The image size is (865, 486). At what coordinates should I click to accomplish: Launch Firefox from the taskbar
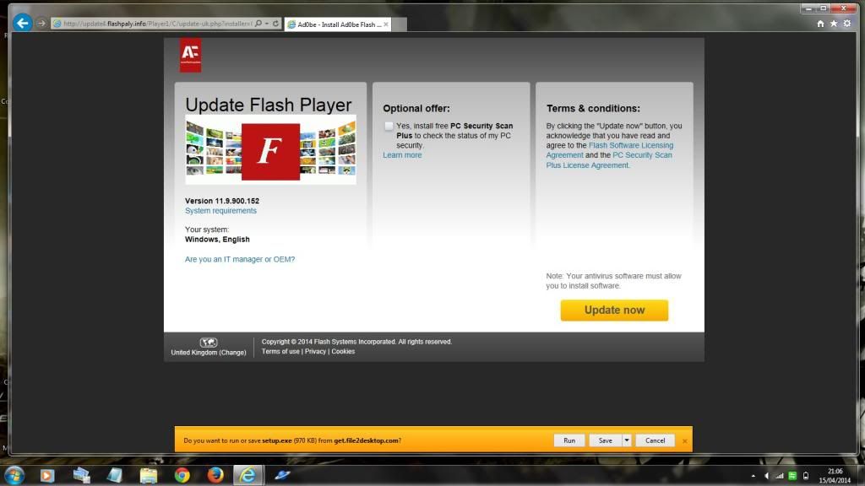click(215, 475)
